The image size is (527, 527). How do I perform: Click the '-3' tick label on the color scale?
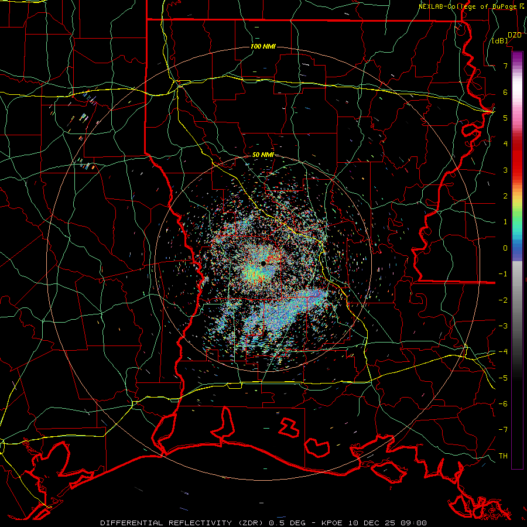[x=503, y=326]
